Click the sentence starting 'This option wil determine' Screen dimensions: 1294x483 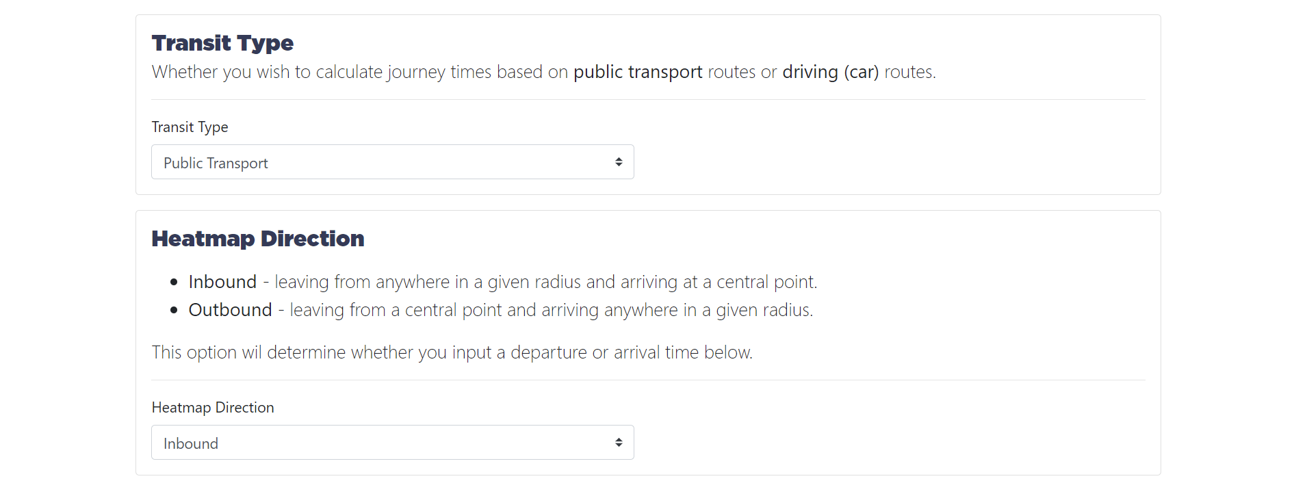452,352
